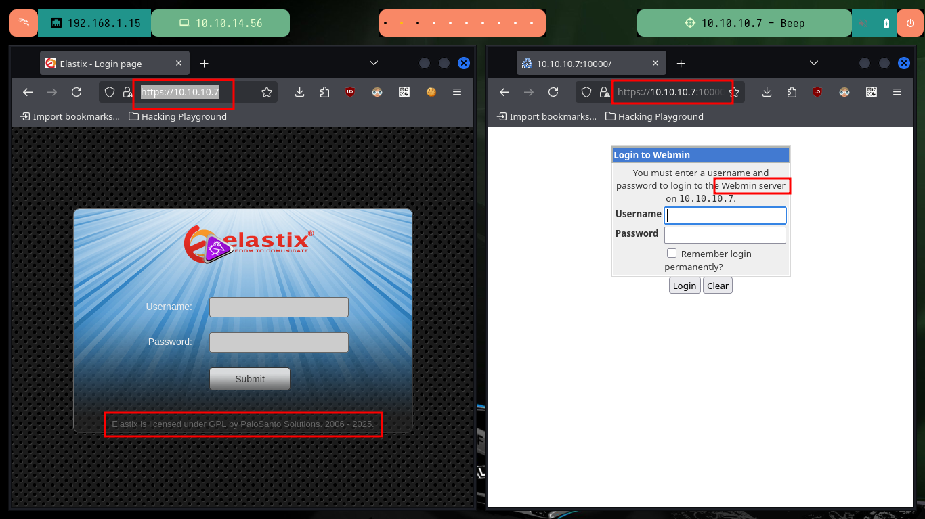Open extensions puzzle icon in Elastix window

[x=324, y=92]
